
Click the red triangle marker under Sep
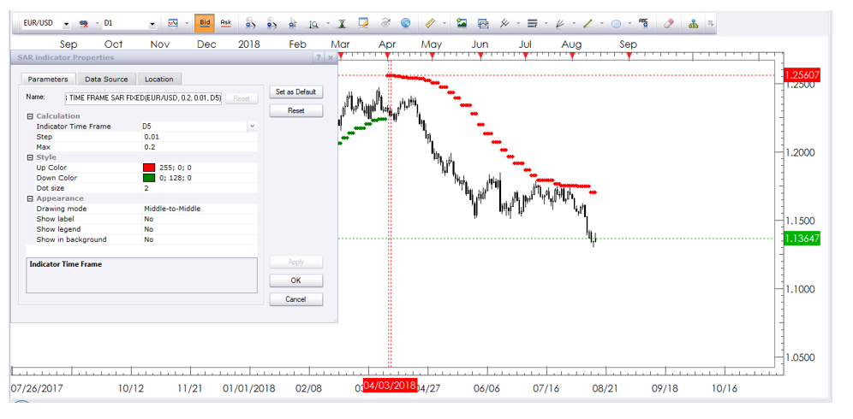tap(629, 56)
